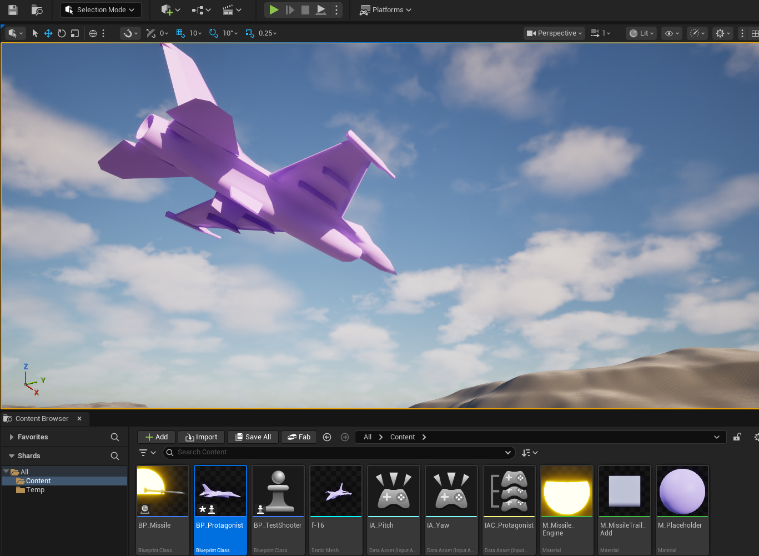The width and height of the screenshot is (759, 556).
Task: Open the Platforms menu
Action: tap(385, 10)
